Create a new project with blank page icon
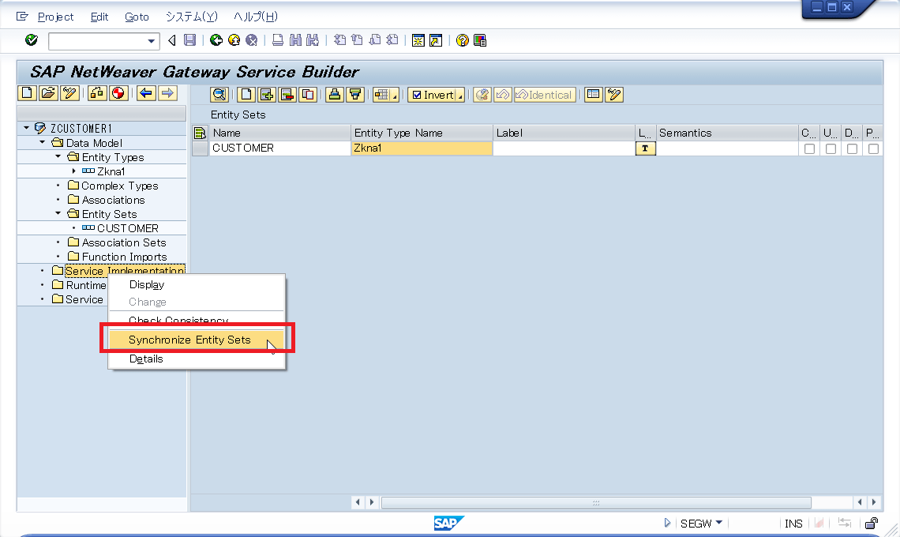 [x=27, y=93]
